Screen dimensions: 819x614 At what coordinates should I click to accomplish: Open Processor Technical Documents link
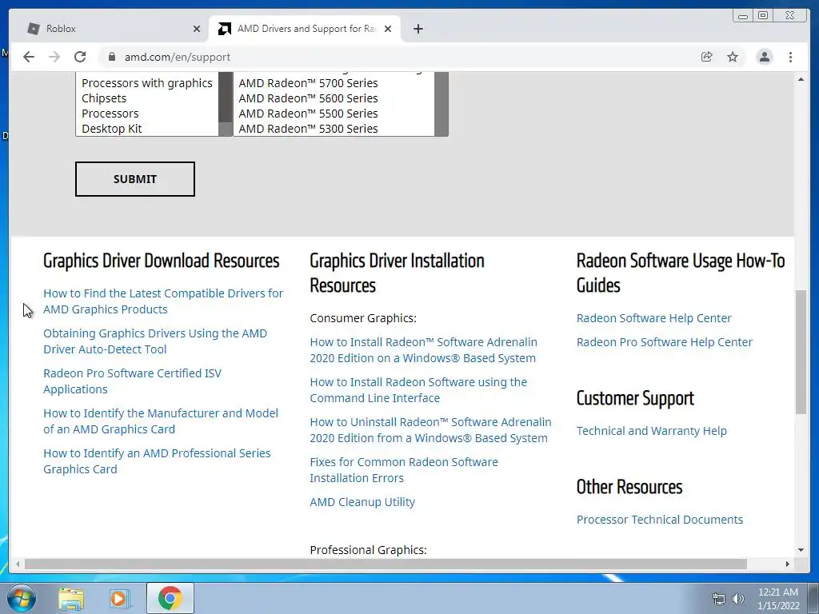659,520
